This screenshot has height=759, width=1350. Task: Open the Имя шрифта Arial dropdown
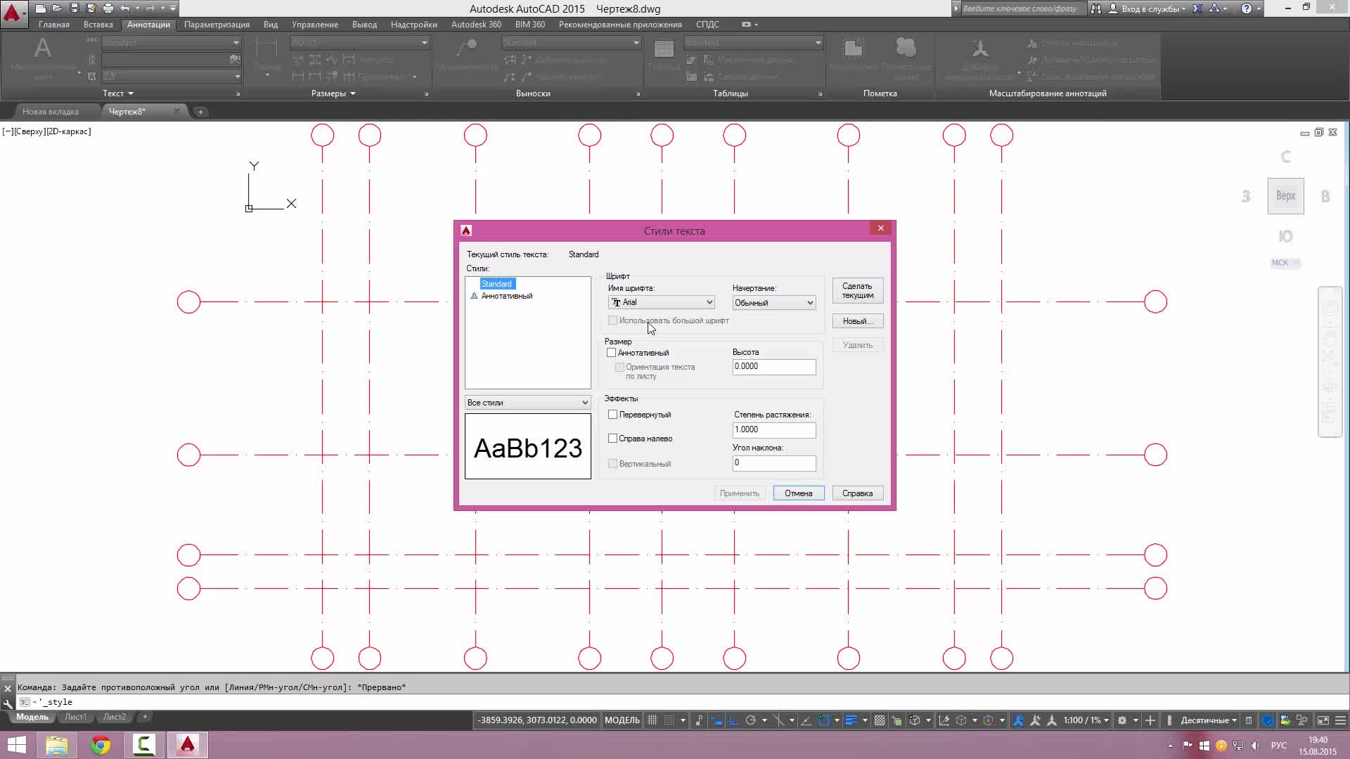click(x=661, y=302)
